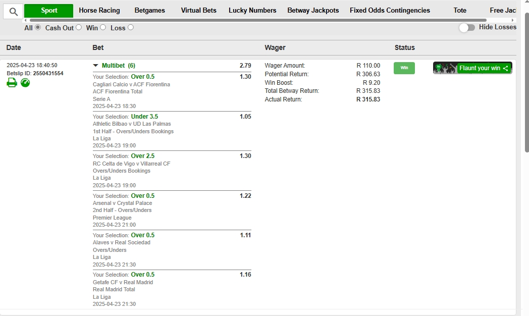Click Getafe CF v Real Madrid match
529x316 pixels.
(123, 282)
